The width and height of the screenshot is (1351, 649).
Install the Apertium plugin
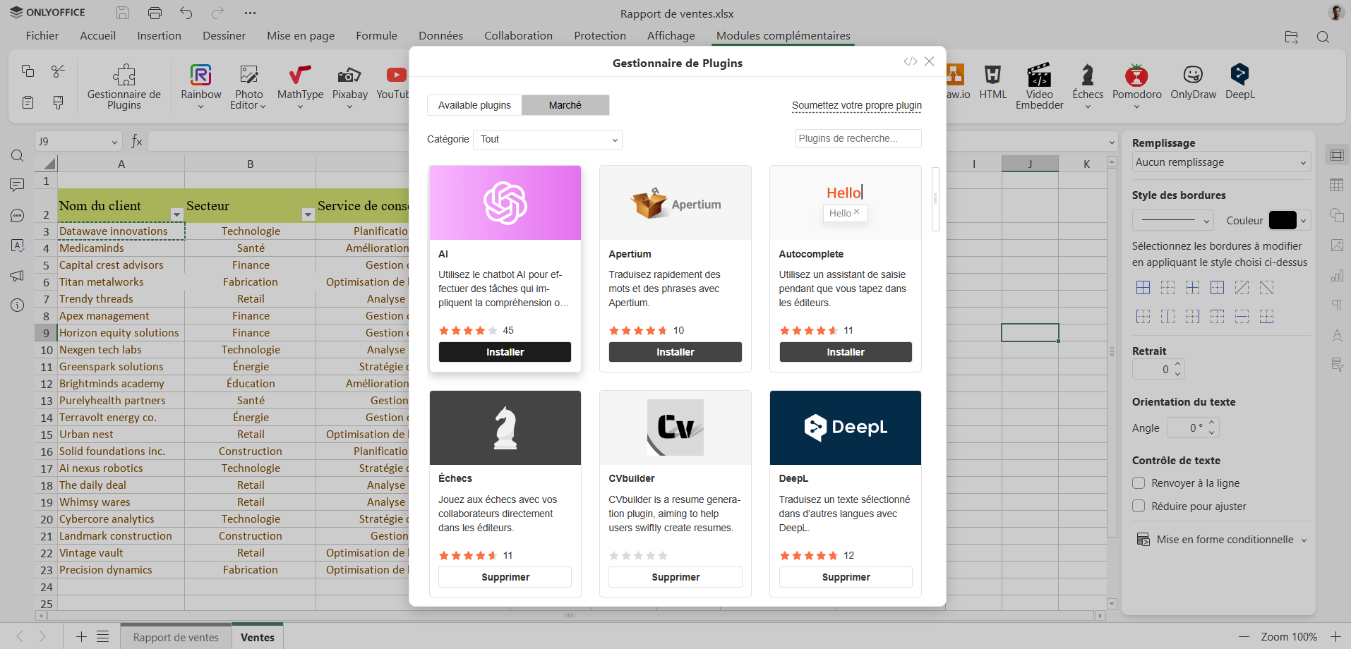click(675, 352)
